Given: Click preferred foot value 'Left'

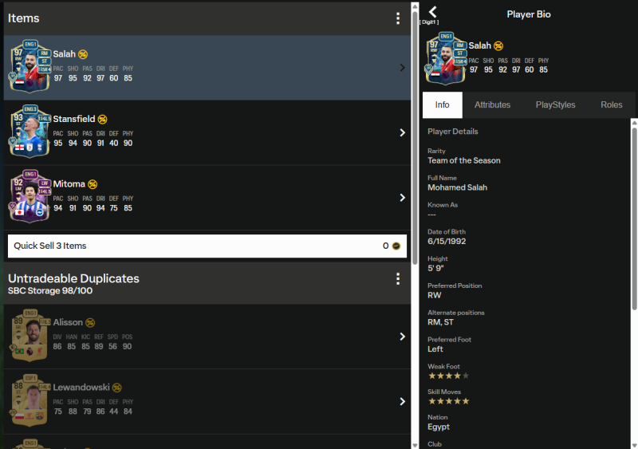Looking at the screenshot, I should coord(435,349).
